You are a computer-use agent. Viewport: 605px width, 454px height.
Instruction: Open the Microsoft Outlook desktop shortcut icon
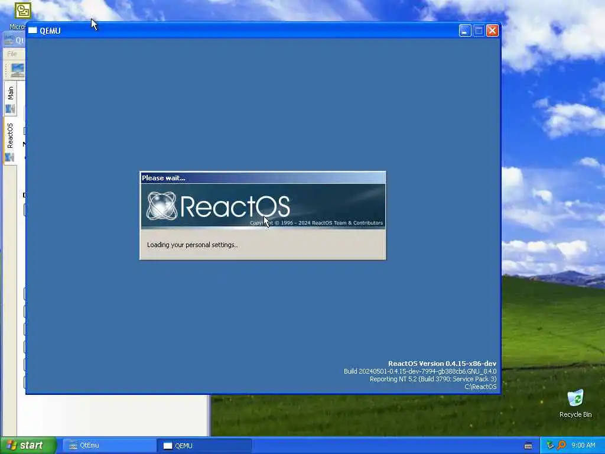point(23,11)
